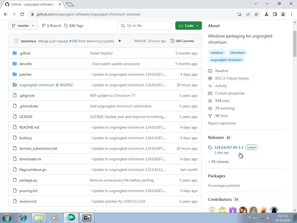Open release 124.0.6367.60-1.1
Screen dimensions: 297x223
point(229,147)
